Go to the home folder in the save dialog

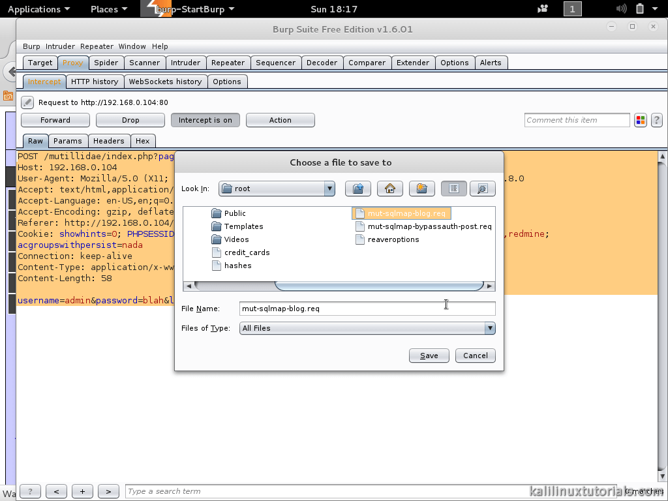pyautogui.click(x=389, y=189)
